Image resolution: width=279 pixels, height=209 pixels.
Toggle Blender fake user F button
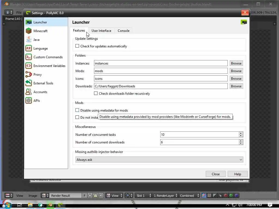84,195
